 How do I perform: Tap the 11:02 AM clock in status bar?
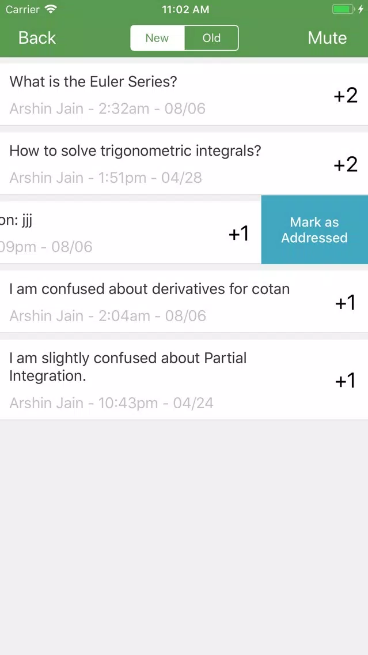[185, 10]
